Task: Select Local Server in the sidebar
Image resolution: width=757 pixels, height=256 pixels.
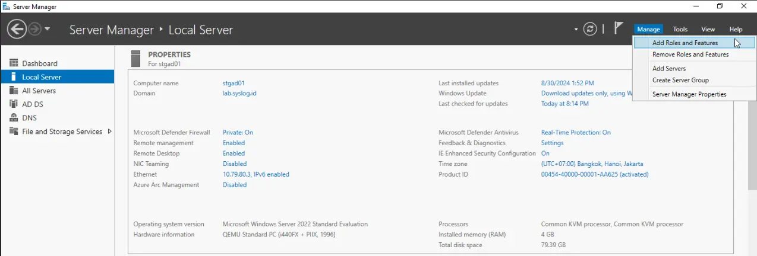Action: tap(57, 77)
